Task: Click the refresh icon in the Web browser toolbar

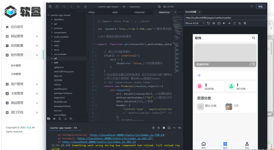Action: pyautogui.click(x=234, y=23)
